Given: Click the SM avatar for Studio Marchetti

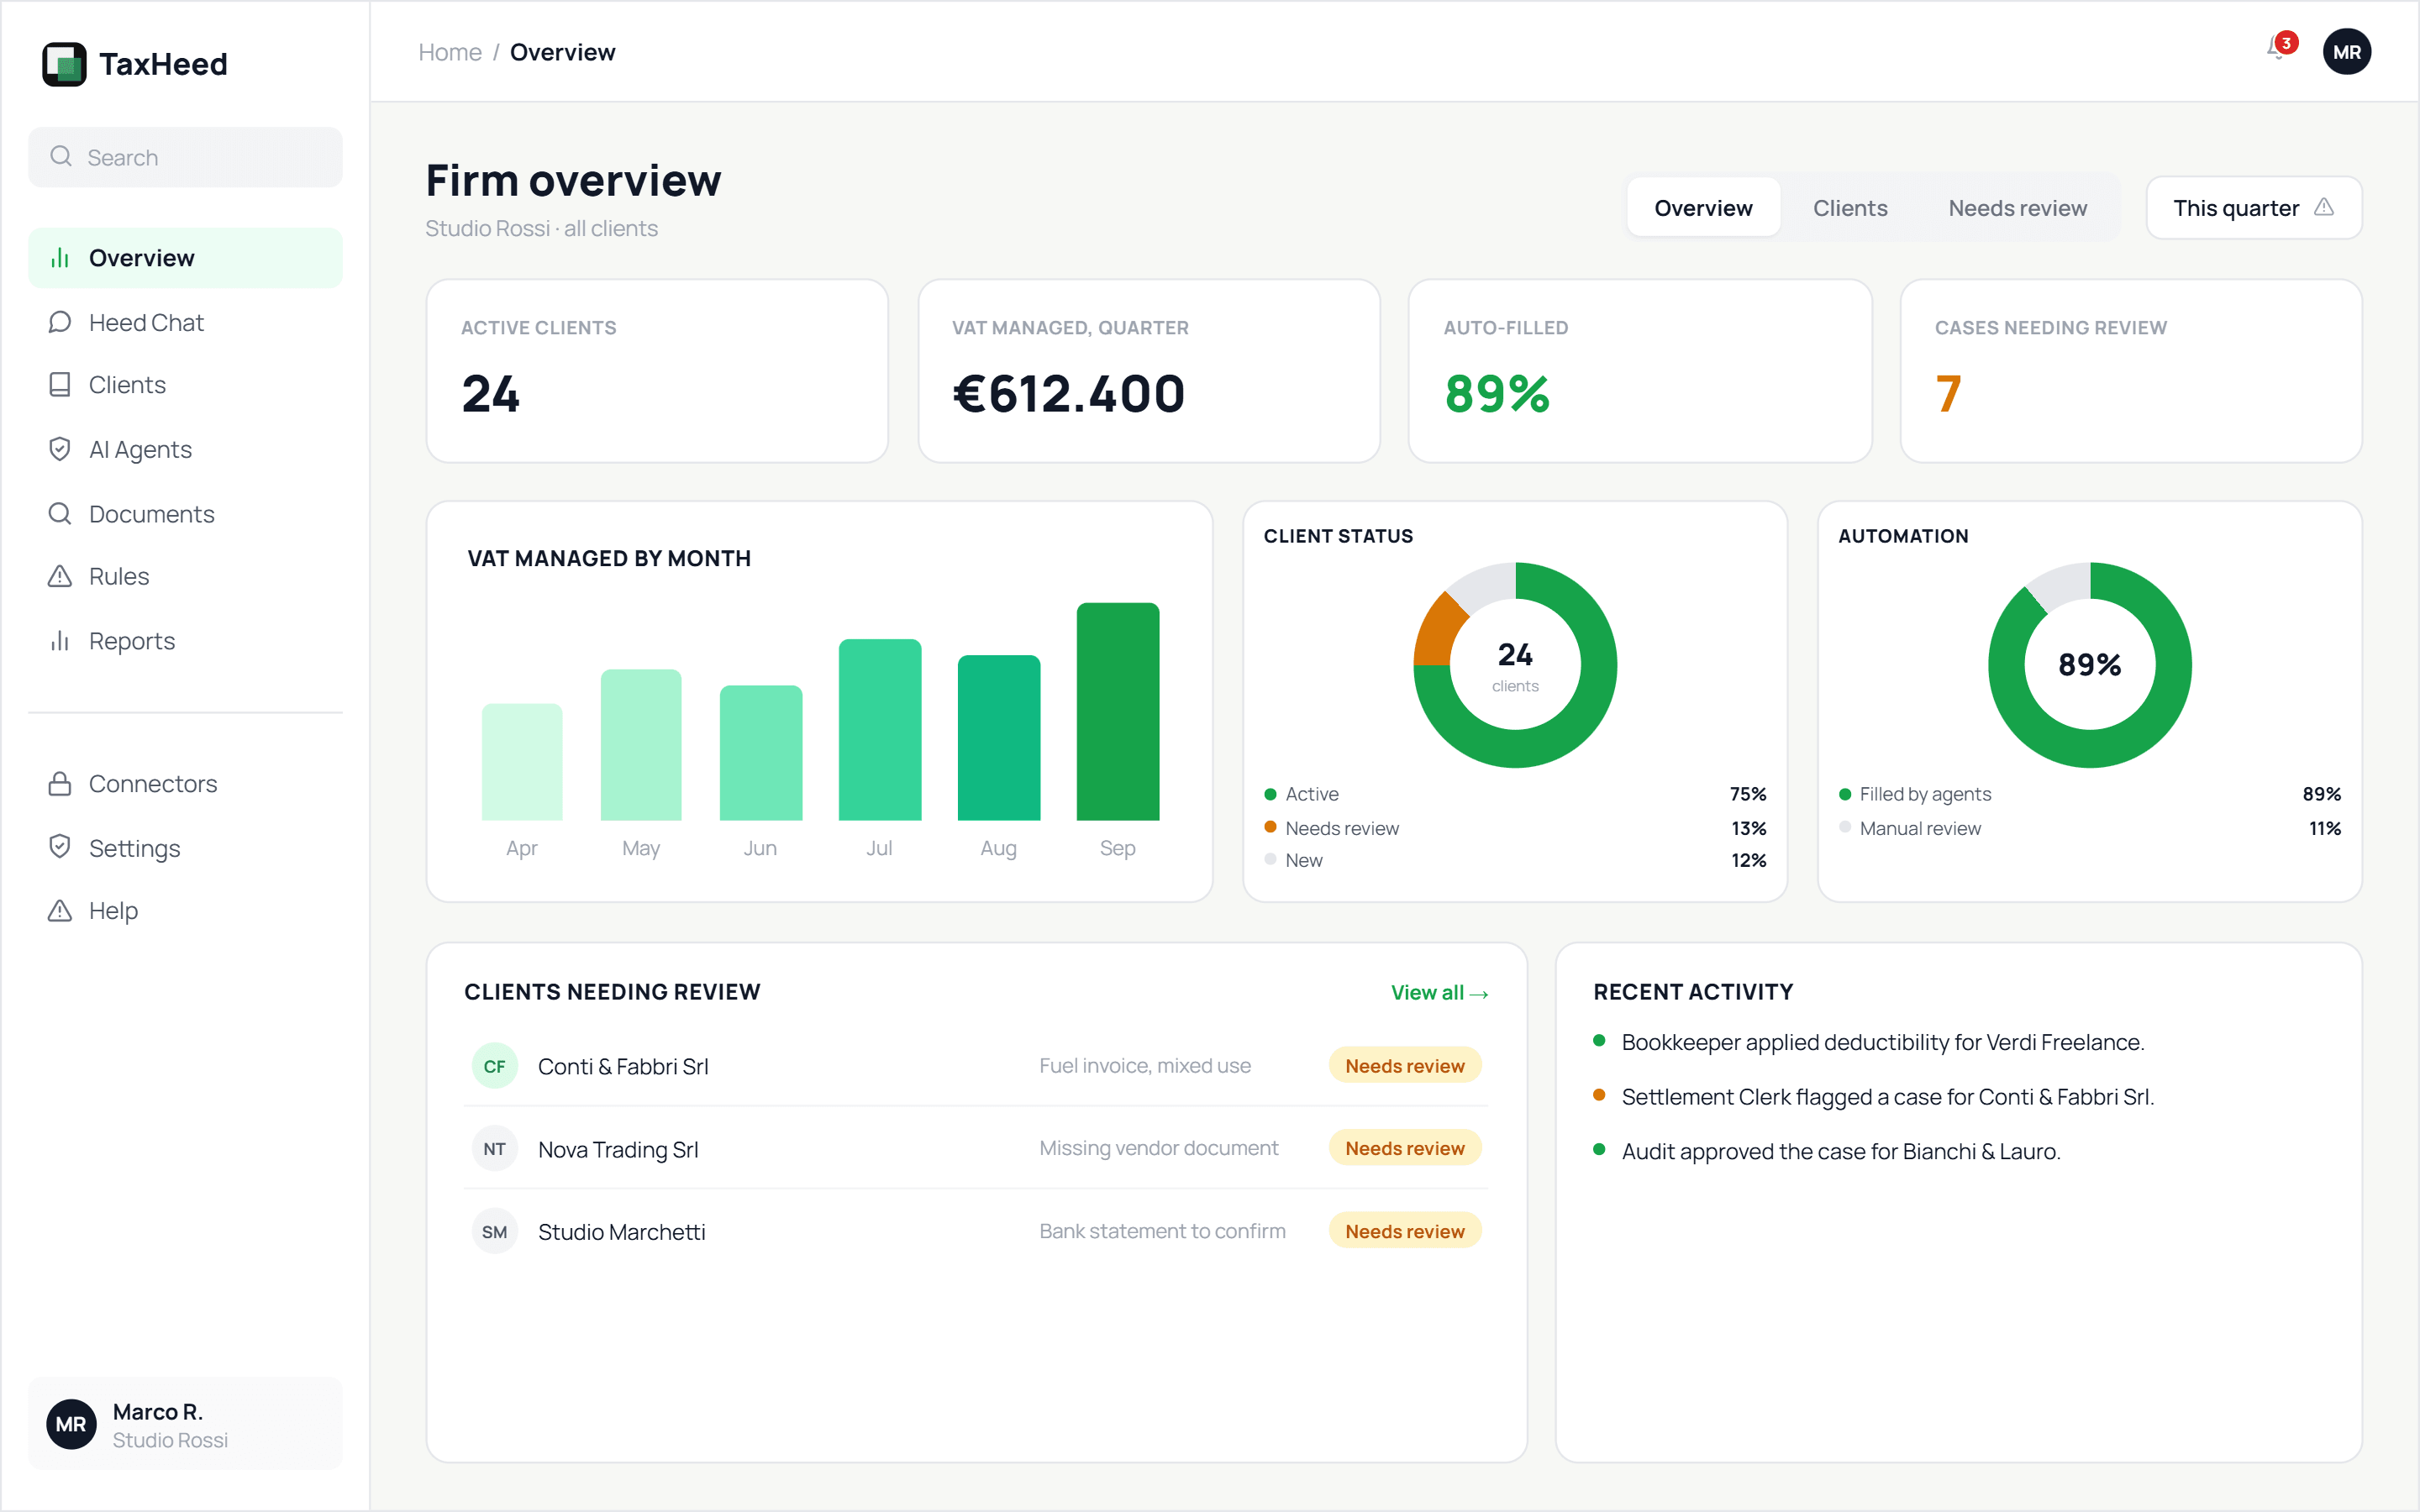Looking at the screenshot, I should pos(494,1232).
